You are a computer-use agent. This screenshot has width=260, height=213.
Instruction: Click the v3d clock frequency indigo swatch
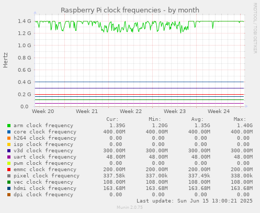pyautogui.click(x=9, y=151)
